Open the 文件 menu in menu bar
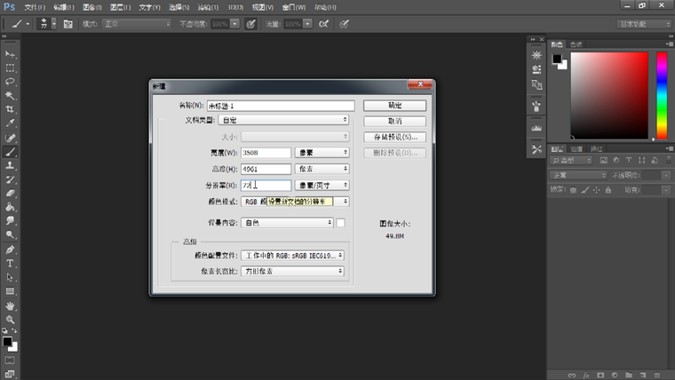Viewport: 675px width, 380px height. coord(35,6)
